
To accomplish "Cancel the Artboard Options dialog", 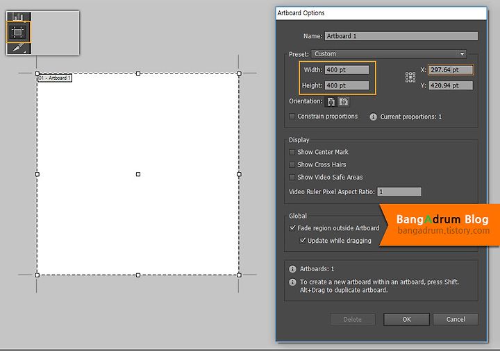I will pyautogui.click(x=456, y=320).
